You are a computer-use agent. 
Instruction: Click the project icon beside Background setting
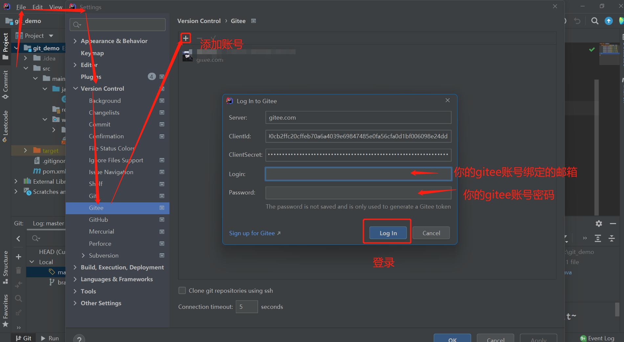pos(162,101)
